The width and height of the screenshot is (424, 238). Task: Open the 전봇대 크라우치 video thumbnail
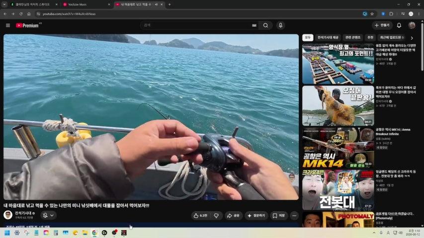(338, 190)
